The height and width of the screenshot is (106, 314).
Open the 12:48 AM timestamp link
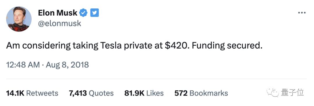click(23, 65)
